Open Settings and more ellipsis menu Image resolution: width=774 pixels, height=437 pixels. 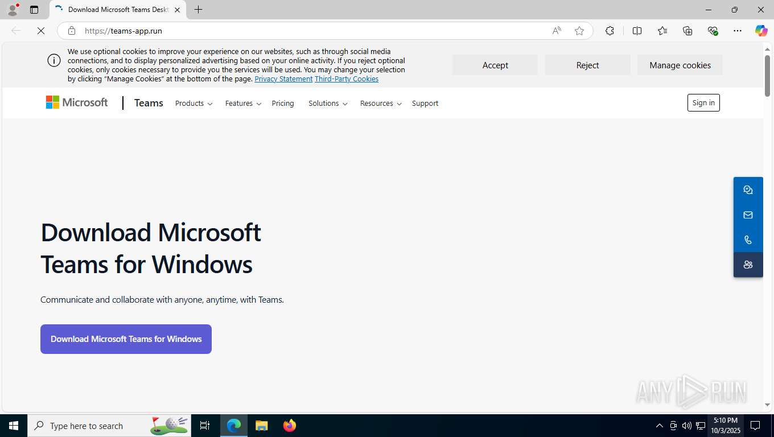(x=738, y=31)
